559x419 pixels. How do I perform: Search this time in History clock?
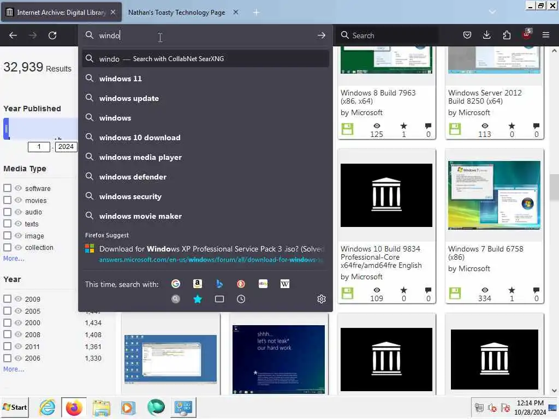click(x=241, y=299)
